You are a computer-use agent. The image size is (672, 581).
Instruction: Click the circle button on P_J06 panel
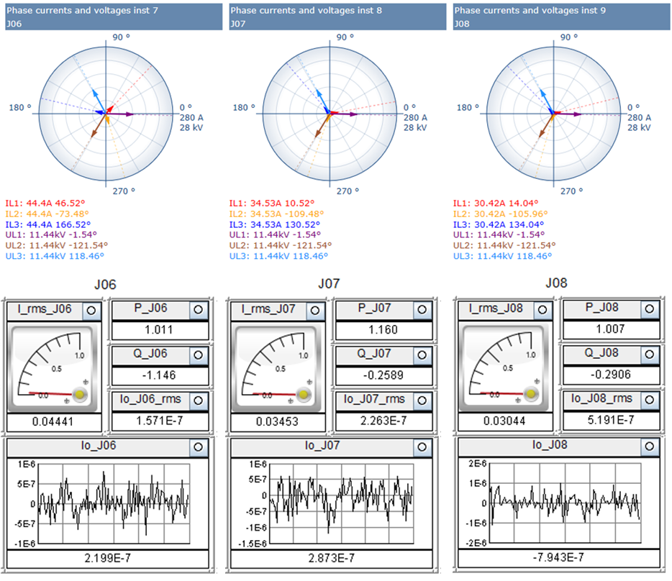click(x=198, y=309)
